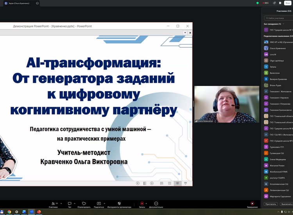Open Инструменты организатора (Host tools) shield icon
This screenshot has height=215, width=293.
(x=119, y=203)
